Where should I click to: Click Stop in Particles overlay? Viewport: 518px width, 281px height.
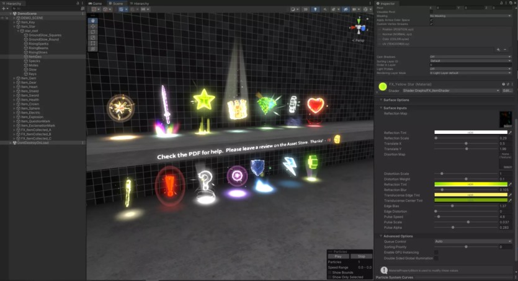coord(361,257)
